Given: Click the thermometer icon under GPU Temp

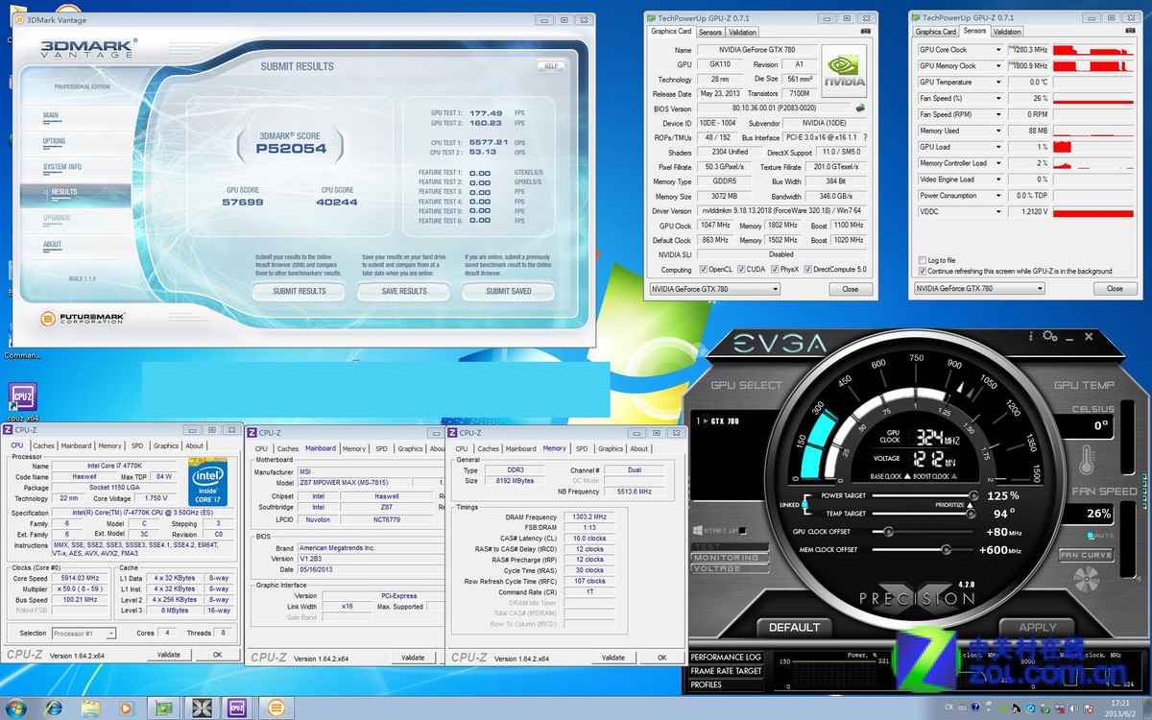Looking at the screenshot, I should coord(1086,459).
